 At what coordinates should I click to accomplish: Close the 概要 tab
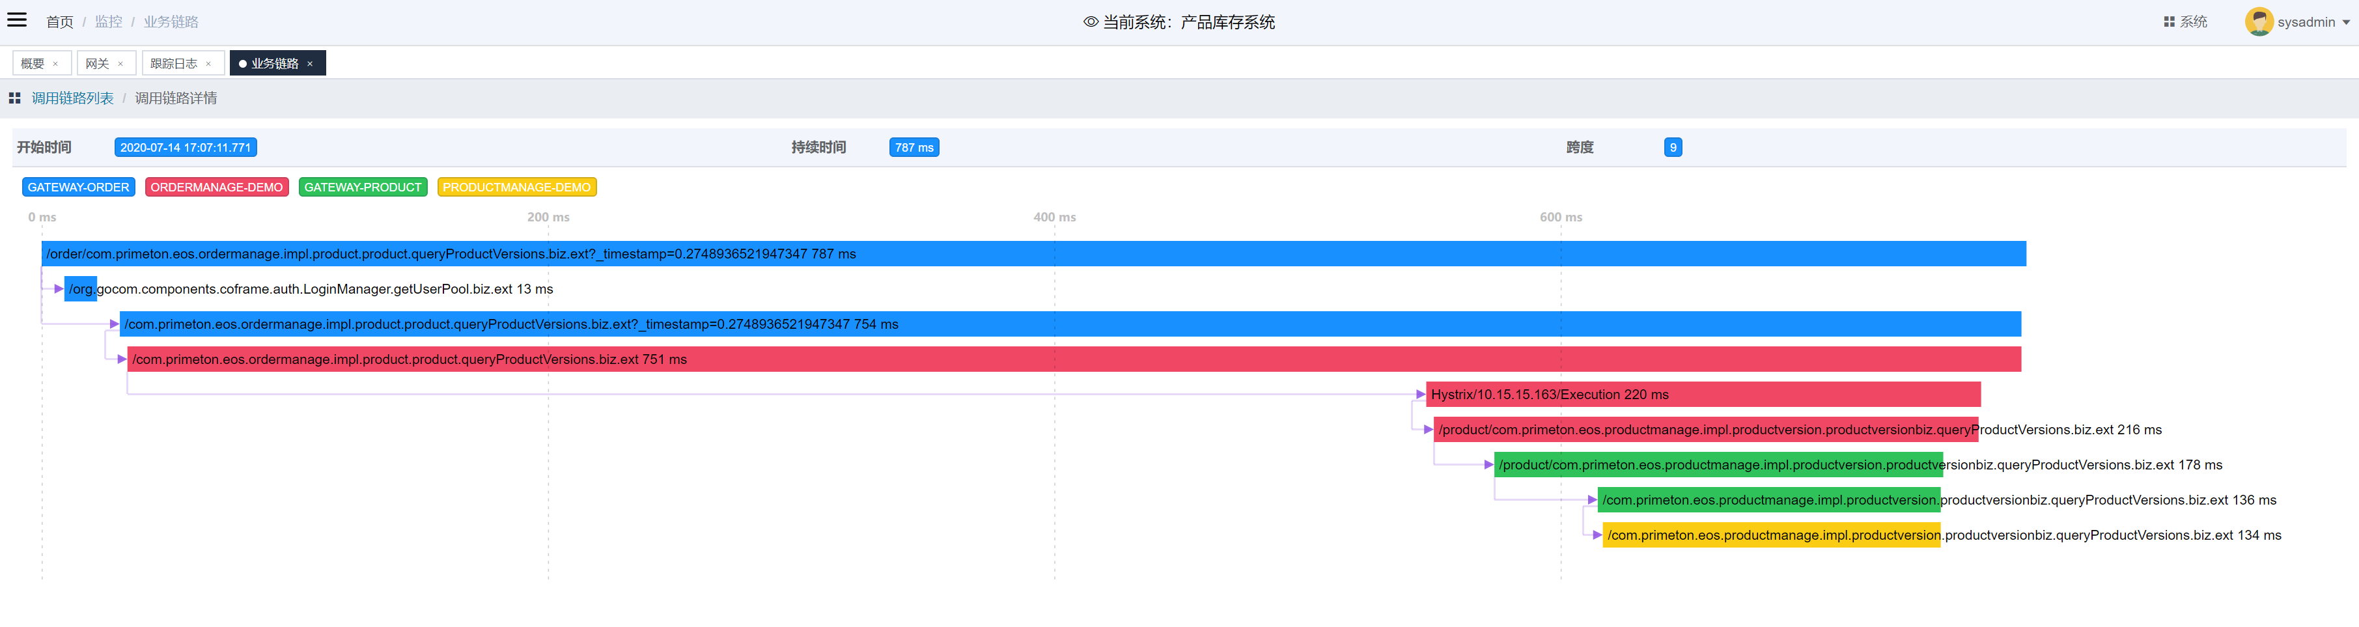56,64
